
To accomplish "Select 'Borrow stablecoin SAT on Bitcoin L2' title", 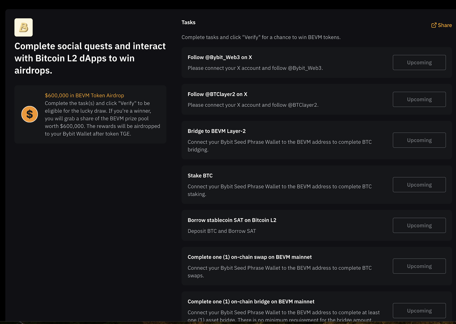I will click(232, 220).
